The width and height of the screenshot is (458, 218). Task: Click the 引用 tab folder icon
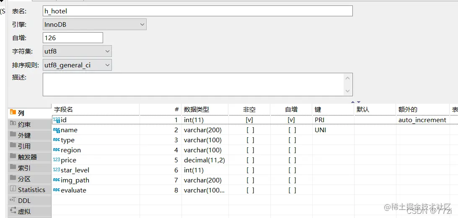(13, 145)
